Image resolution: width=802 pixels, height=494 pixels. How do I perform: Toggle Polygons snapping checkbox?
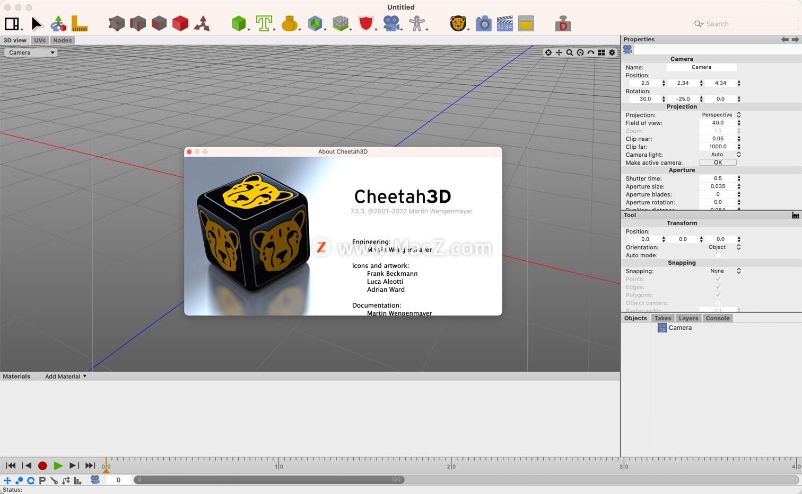pyautogui.click(x=718, y=295)
